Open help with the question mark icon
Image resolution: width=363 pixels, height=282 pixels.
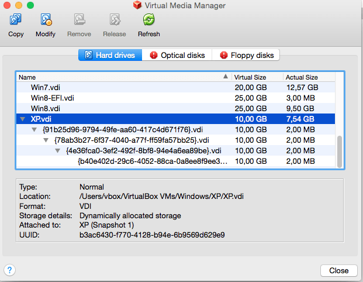(x=9, y=270)
